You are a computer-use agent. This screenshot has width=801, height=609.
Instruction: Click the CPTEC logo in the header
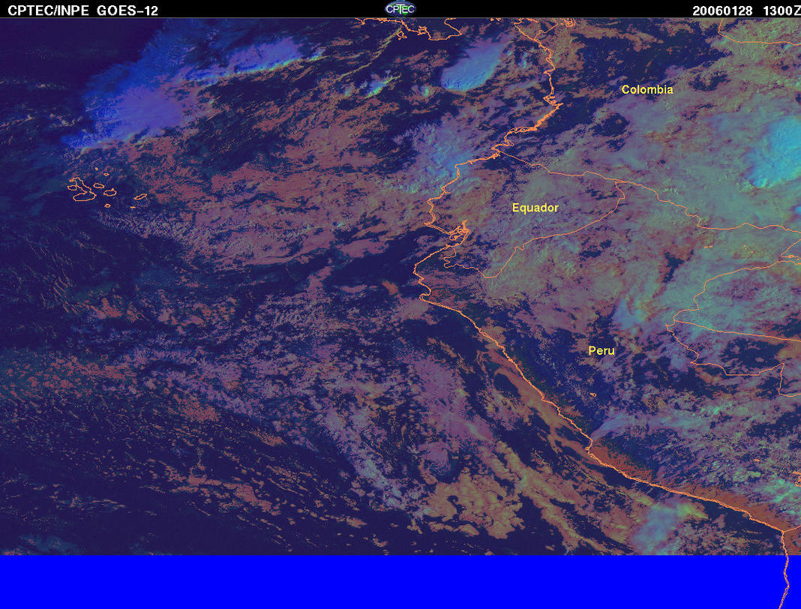(400, 9)
